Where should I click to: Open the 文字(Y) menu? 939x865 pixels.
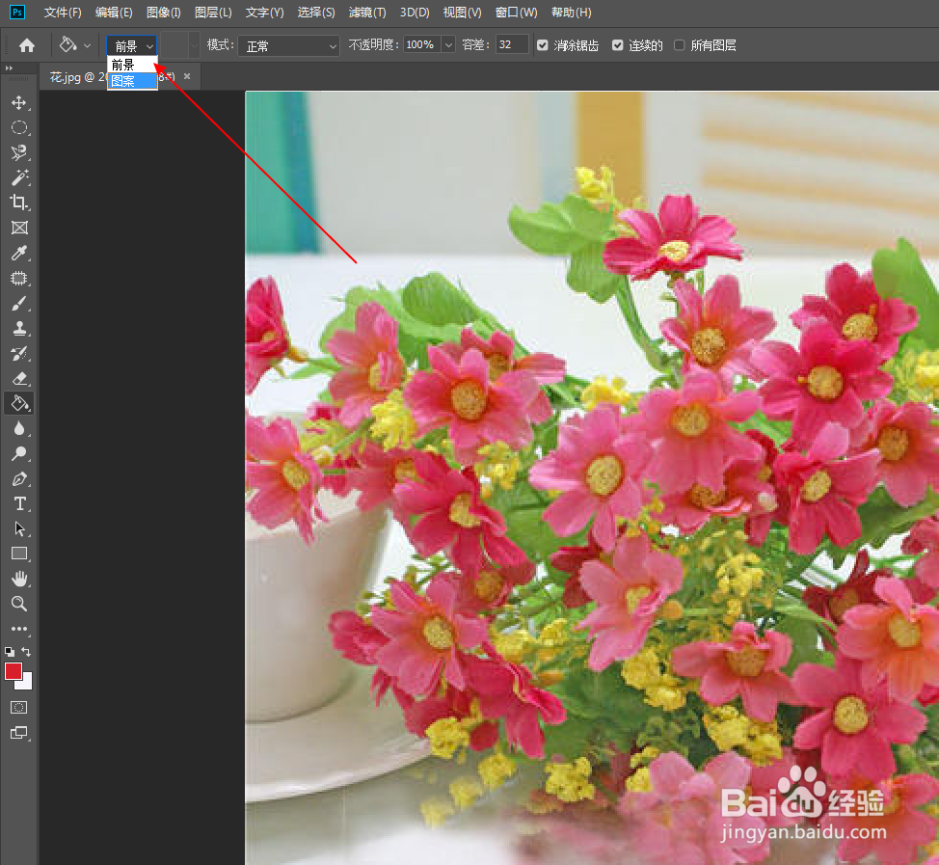click(x=265, y=13)
